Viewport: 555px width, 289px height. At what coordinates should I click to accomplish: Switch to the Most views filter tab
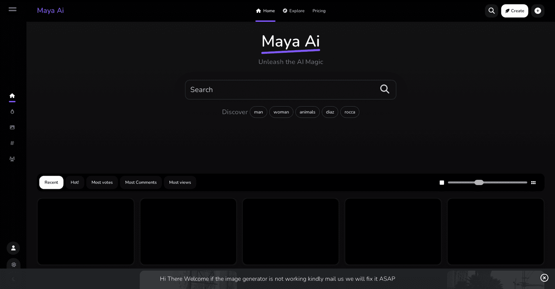pos(180,182)
